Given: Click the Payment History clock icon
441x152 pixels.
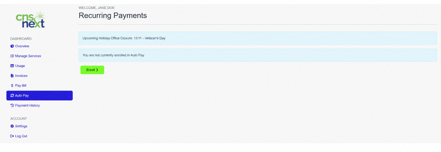Looking at the screenshot, I should pos(12,105).
